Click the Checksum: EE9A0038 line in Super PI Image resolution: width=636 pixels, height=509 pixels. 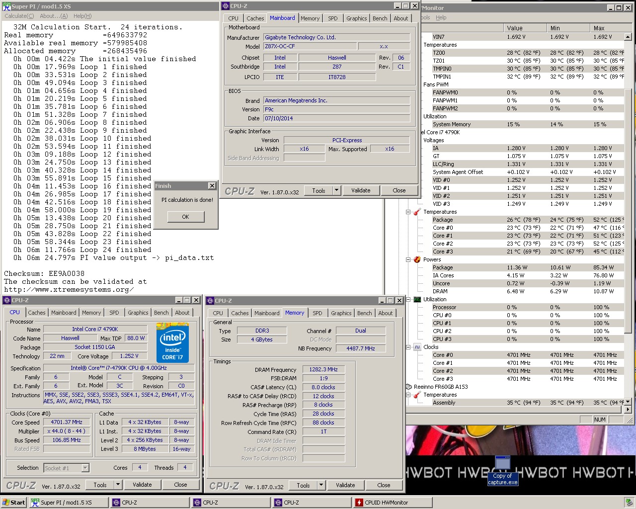click(x=44, y=273)
